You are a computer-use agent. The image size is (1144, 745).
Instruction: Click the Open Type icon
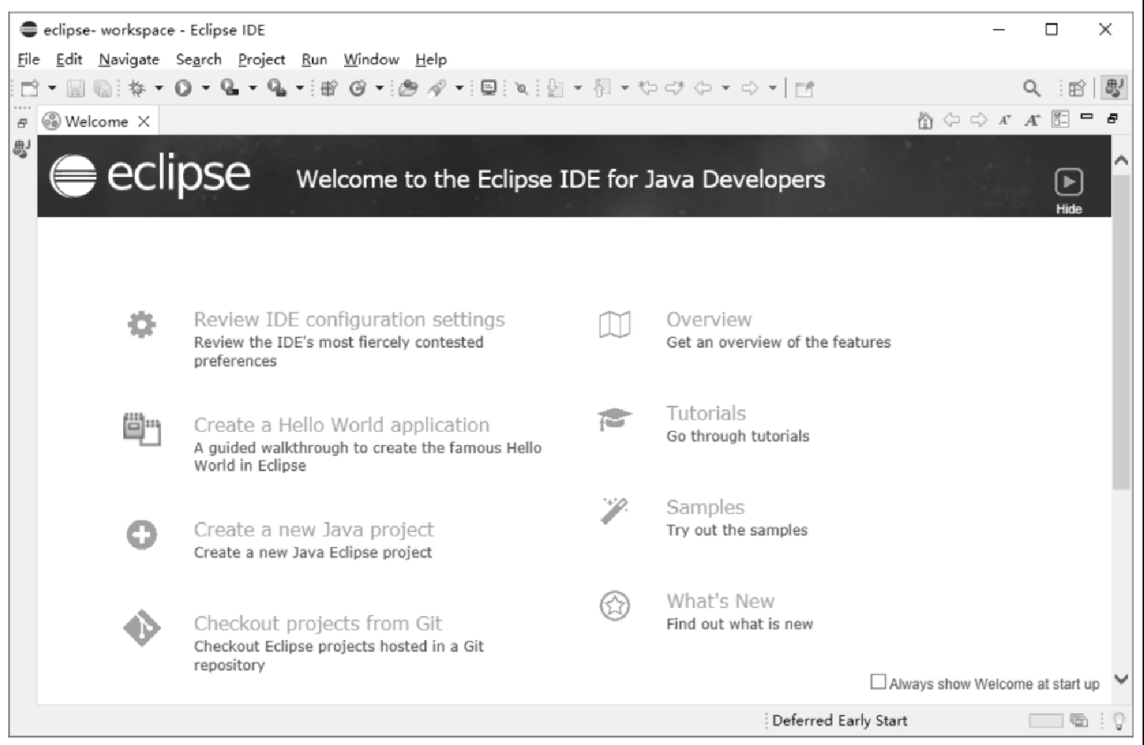(408, 89)
